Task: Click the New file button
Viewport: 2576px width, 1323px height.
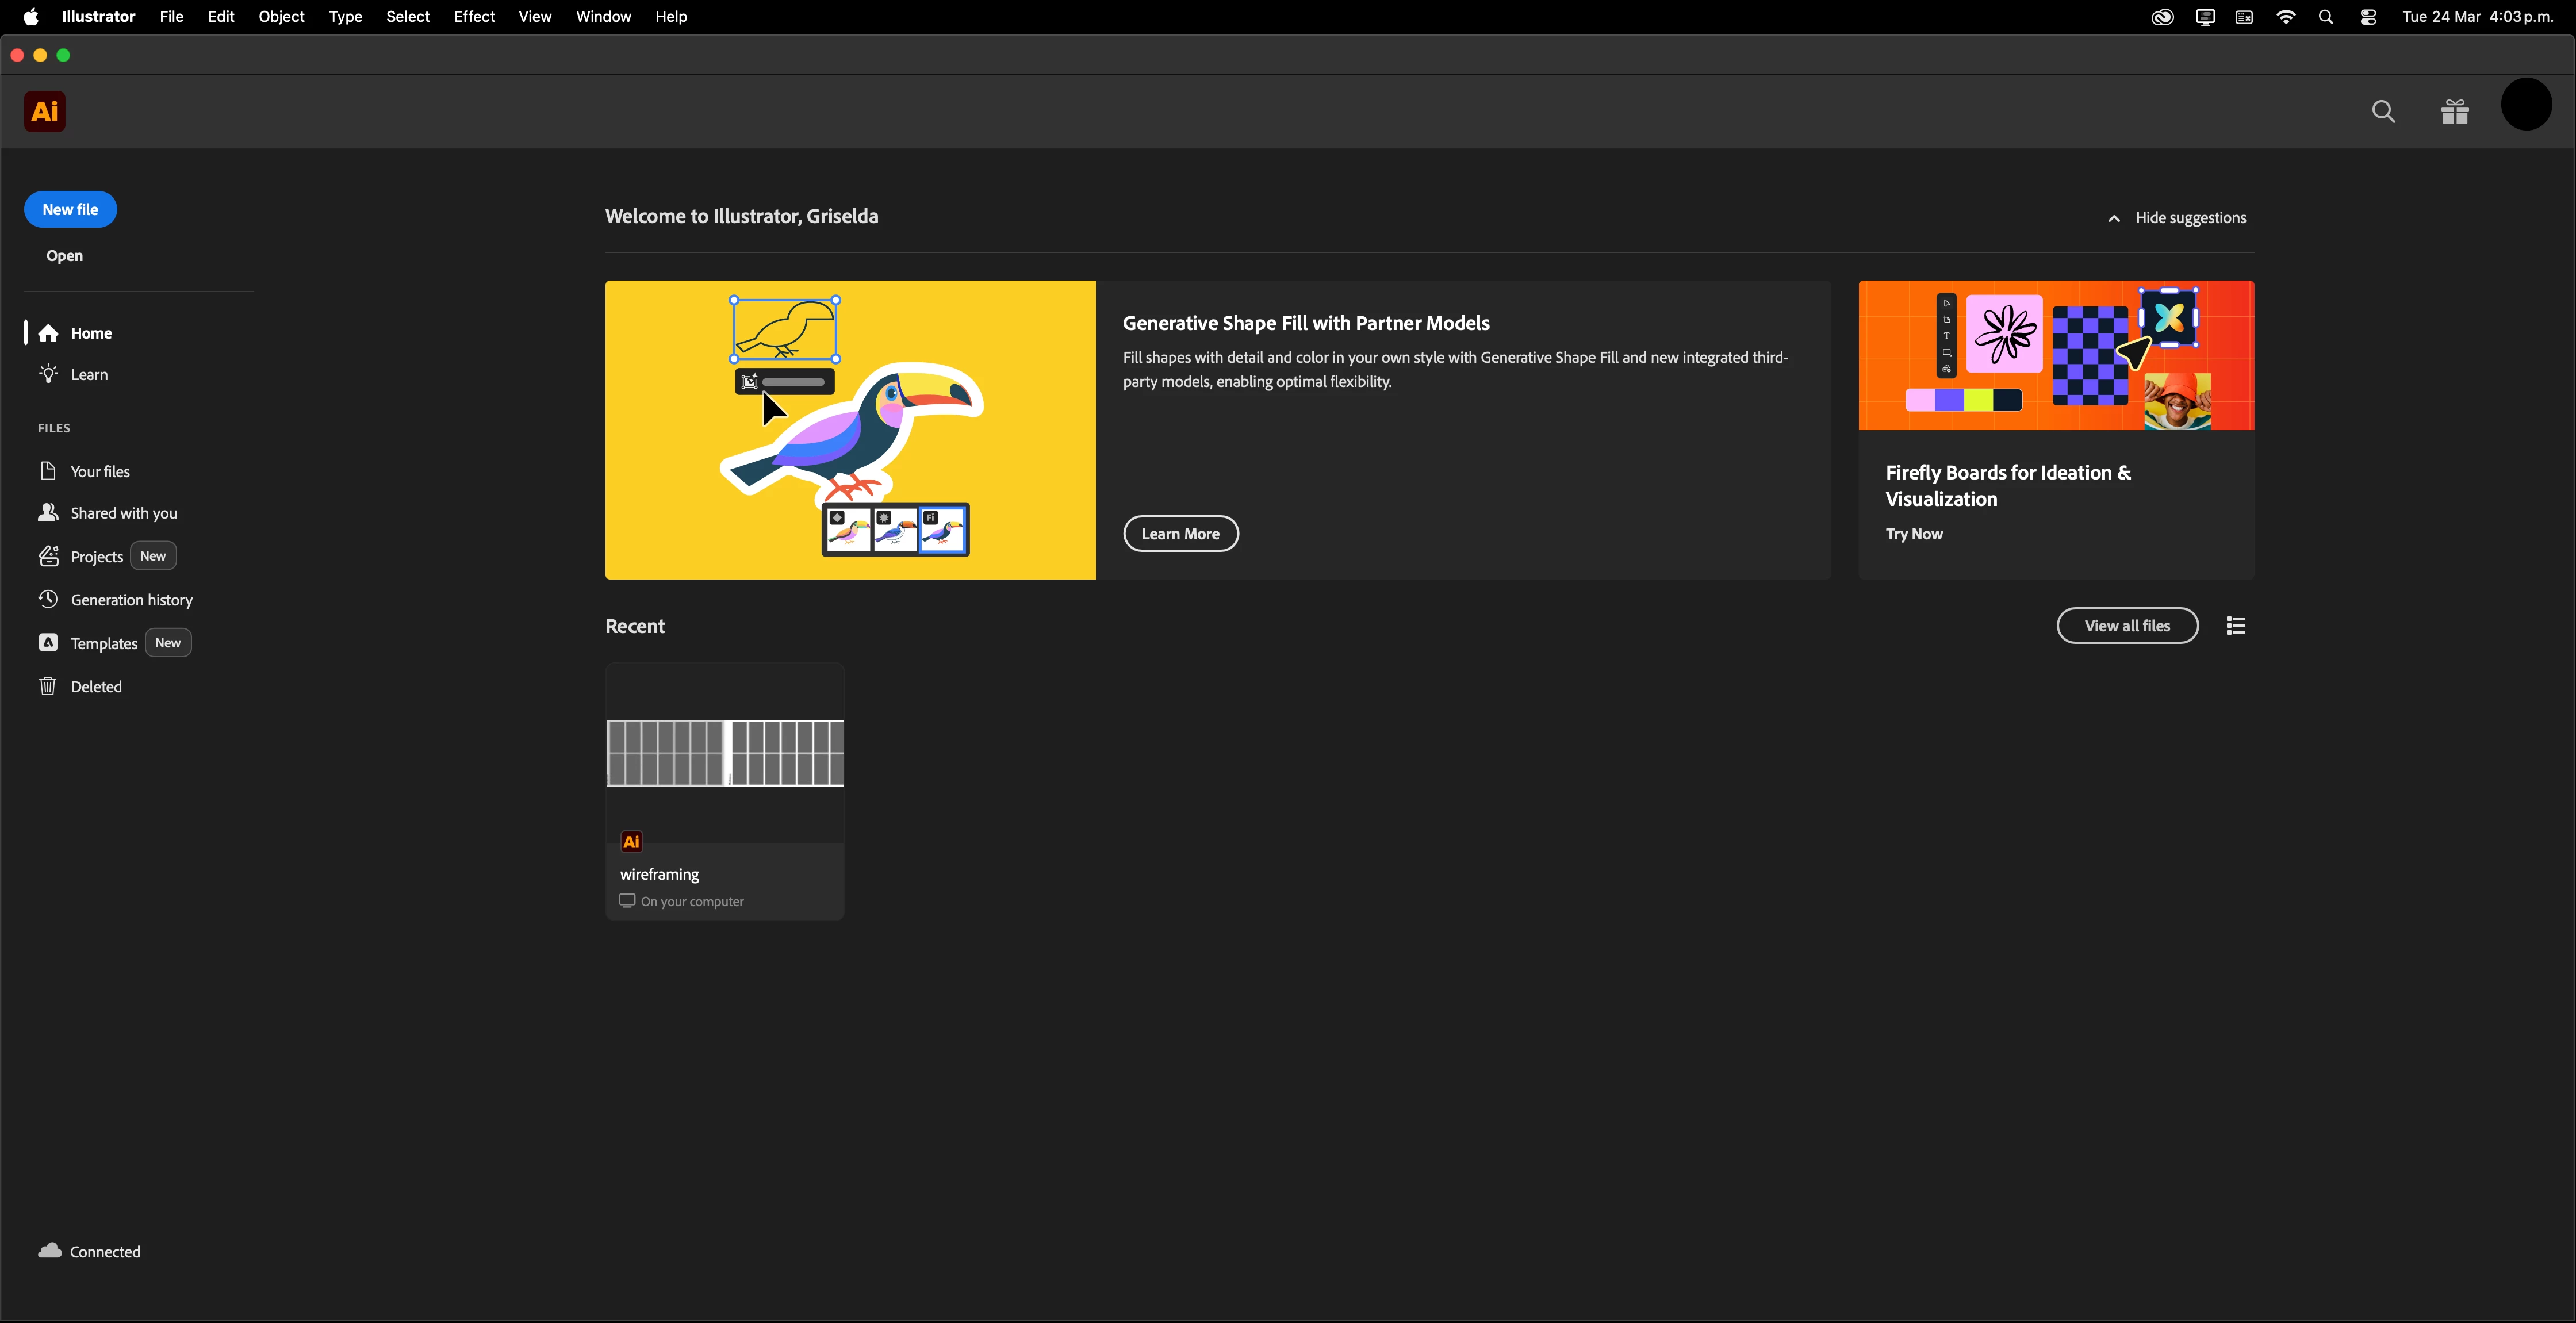Action: pyautogui.click(x=70, y=209)
